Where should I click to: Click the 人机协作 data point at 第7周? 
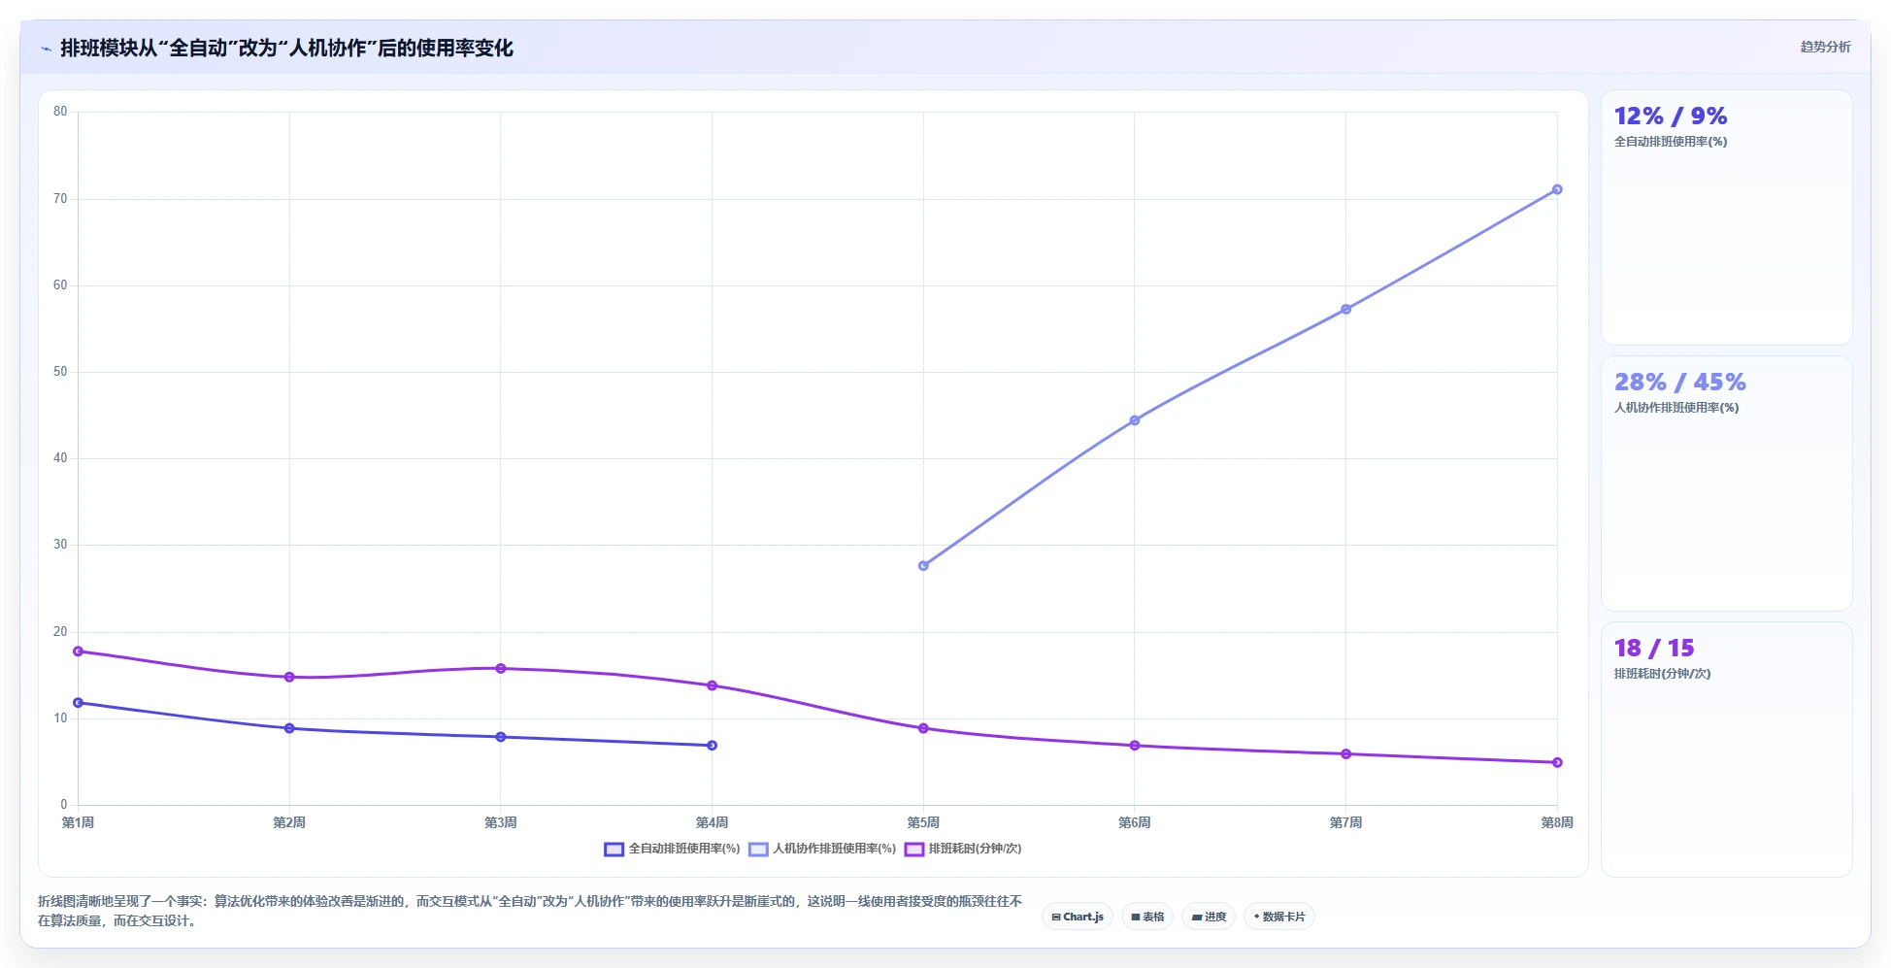pyautogui.click(x=1345, y=310)
